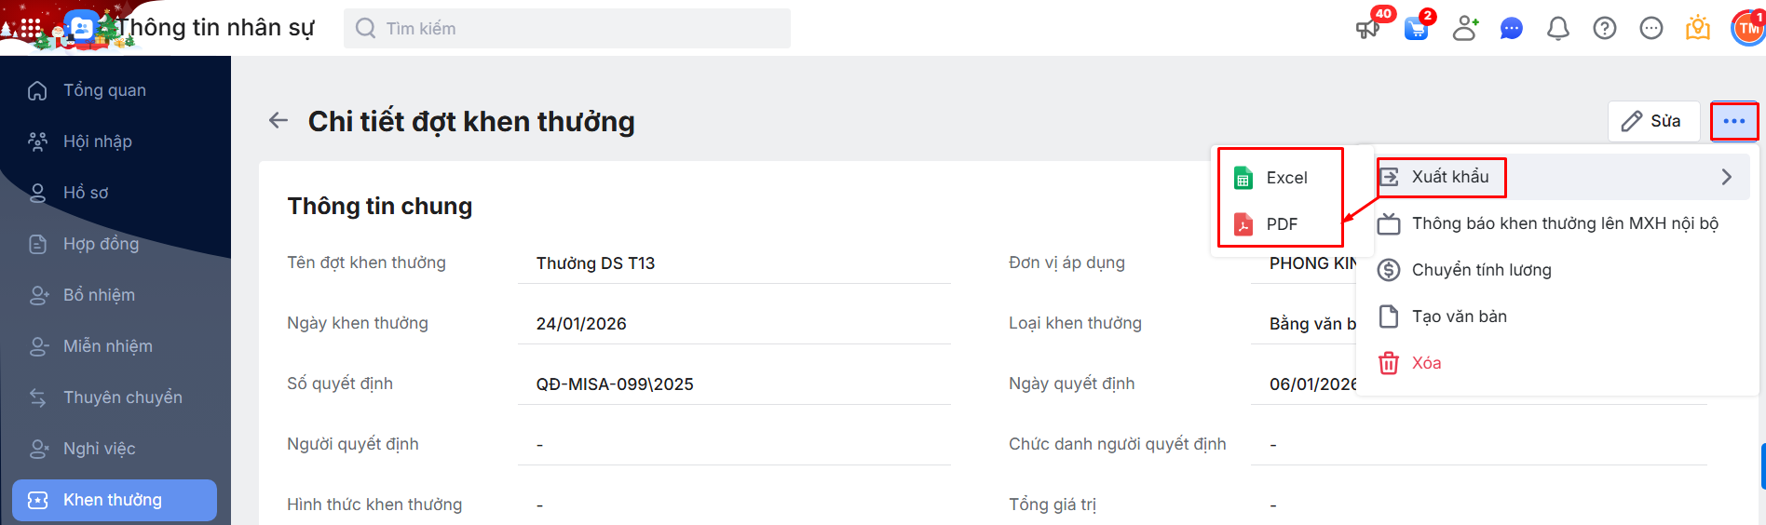Click the megaphone announcements icon

(x=1367, y=29)
